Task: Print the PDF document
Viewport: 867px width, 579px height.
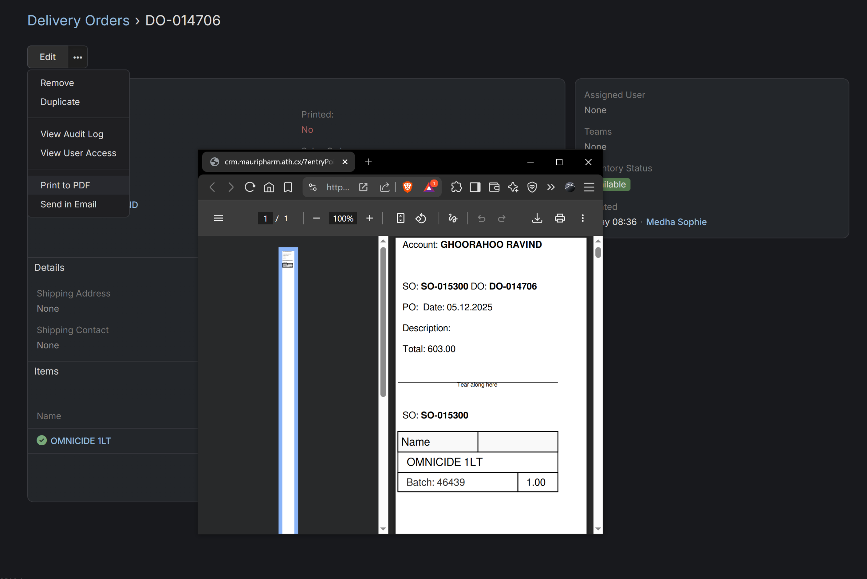Action: point(560,218)
